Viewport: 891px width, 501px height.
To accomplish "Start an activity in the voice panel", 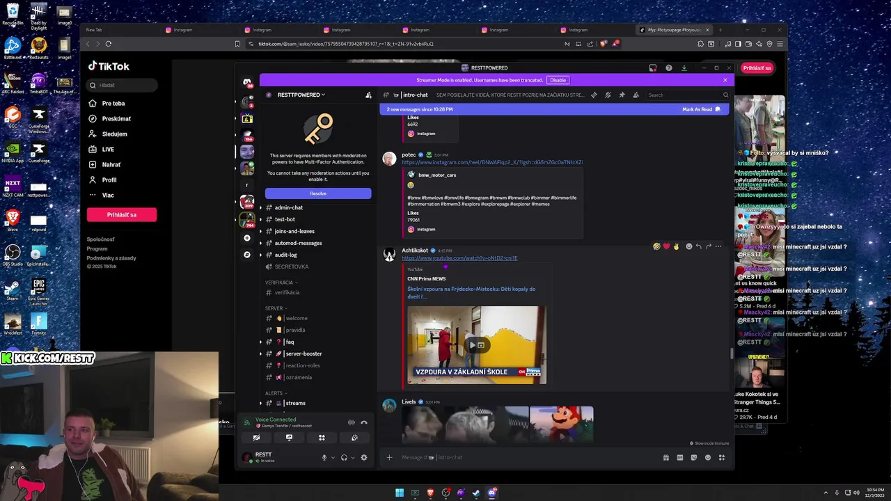I will 322,438.
